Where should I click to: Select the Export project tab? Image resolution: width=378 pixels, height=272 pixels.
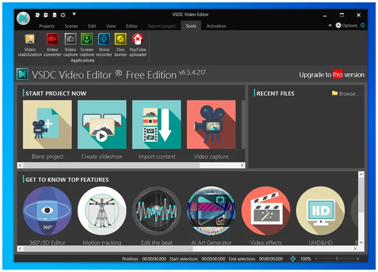click(x=162, y=26)
